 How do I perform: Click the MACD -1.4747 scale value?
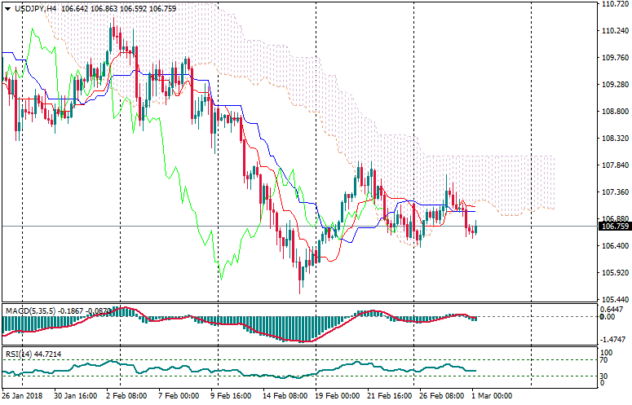point(612,338)
